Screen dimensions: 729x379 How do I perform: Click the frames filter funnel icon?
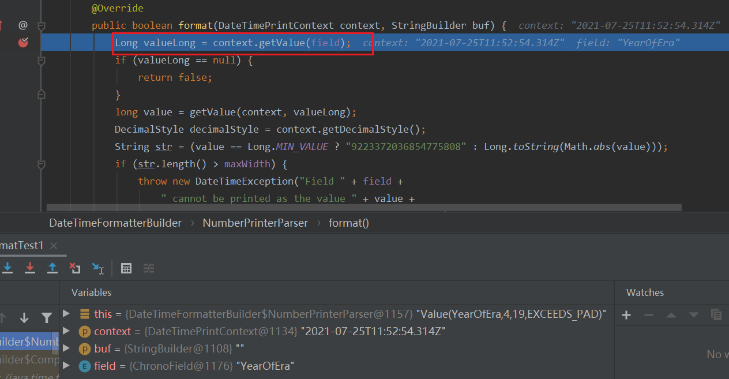(x=47, y=317)
